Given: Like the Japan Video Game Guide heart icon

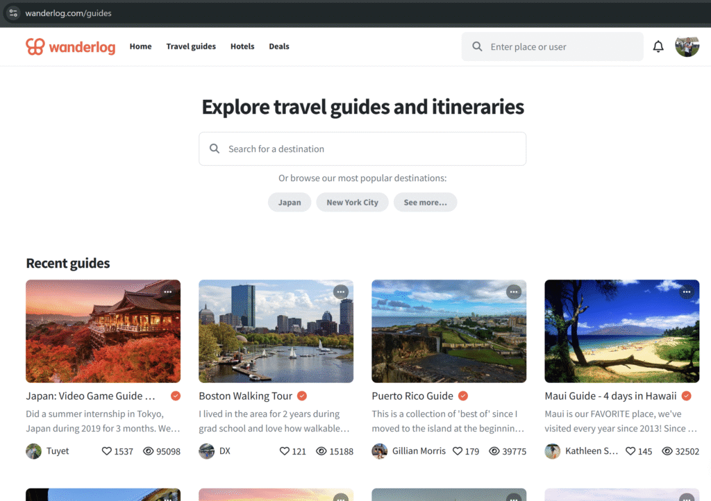Looking at the screenshot, I should pyautogui.click(x=106, y=451).
